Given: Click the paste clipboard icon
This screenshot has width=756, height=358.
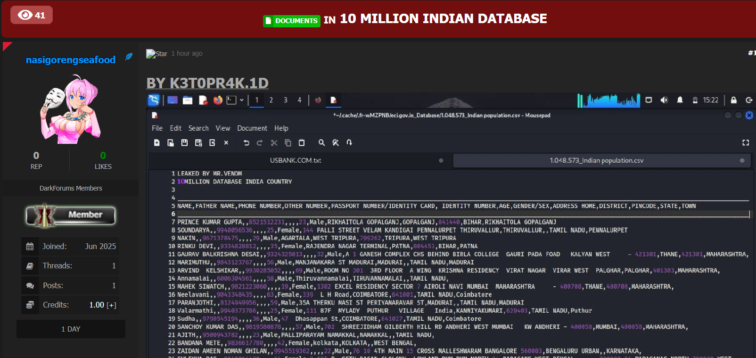Looking at the screenshot, I should [x=302, y=143].
